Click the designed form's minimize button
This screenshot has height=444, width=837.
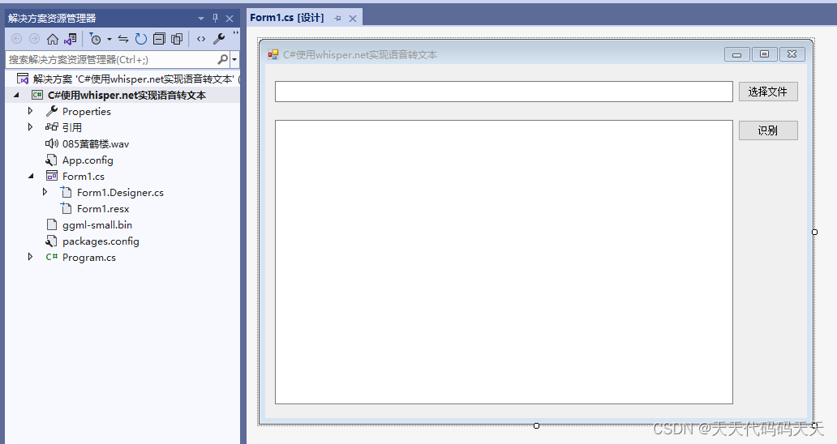click(737, 54)
